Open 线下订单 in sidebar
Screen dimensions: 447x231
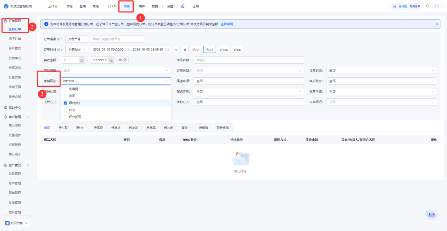(15, 39)
